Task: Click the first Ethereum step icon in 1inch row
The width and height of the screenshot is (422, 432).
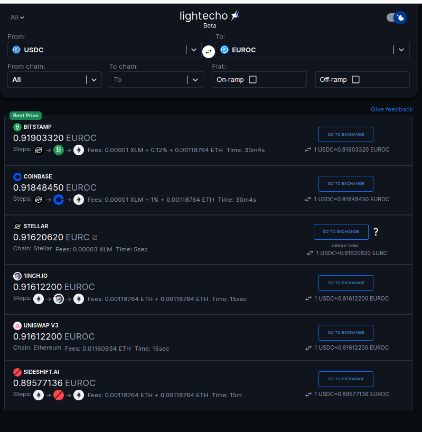Action: (39, 299)
